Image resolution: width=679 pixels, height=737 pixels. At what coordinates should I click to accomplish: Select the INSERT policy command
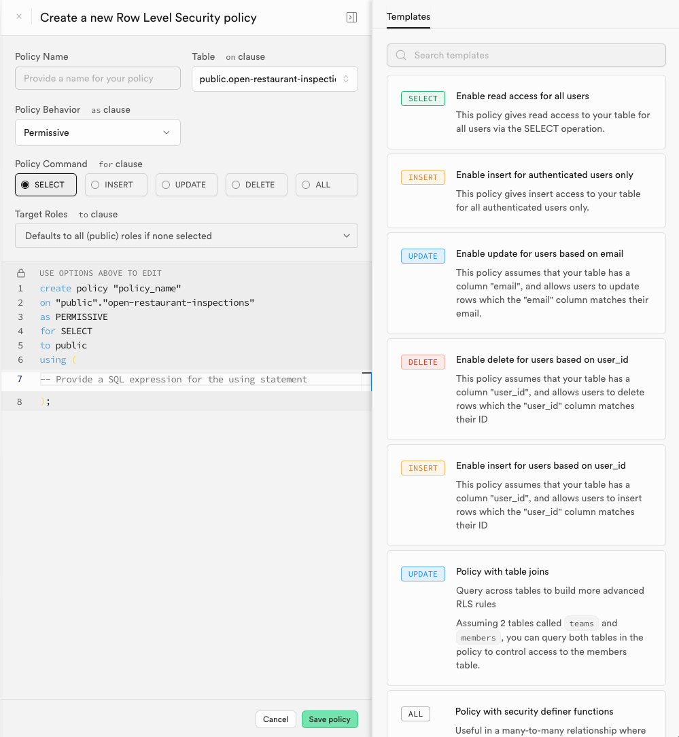point(116,185)
